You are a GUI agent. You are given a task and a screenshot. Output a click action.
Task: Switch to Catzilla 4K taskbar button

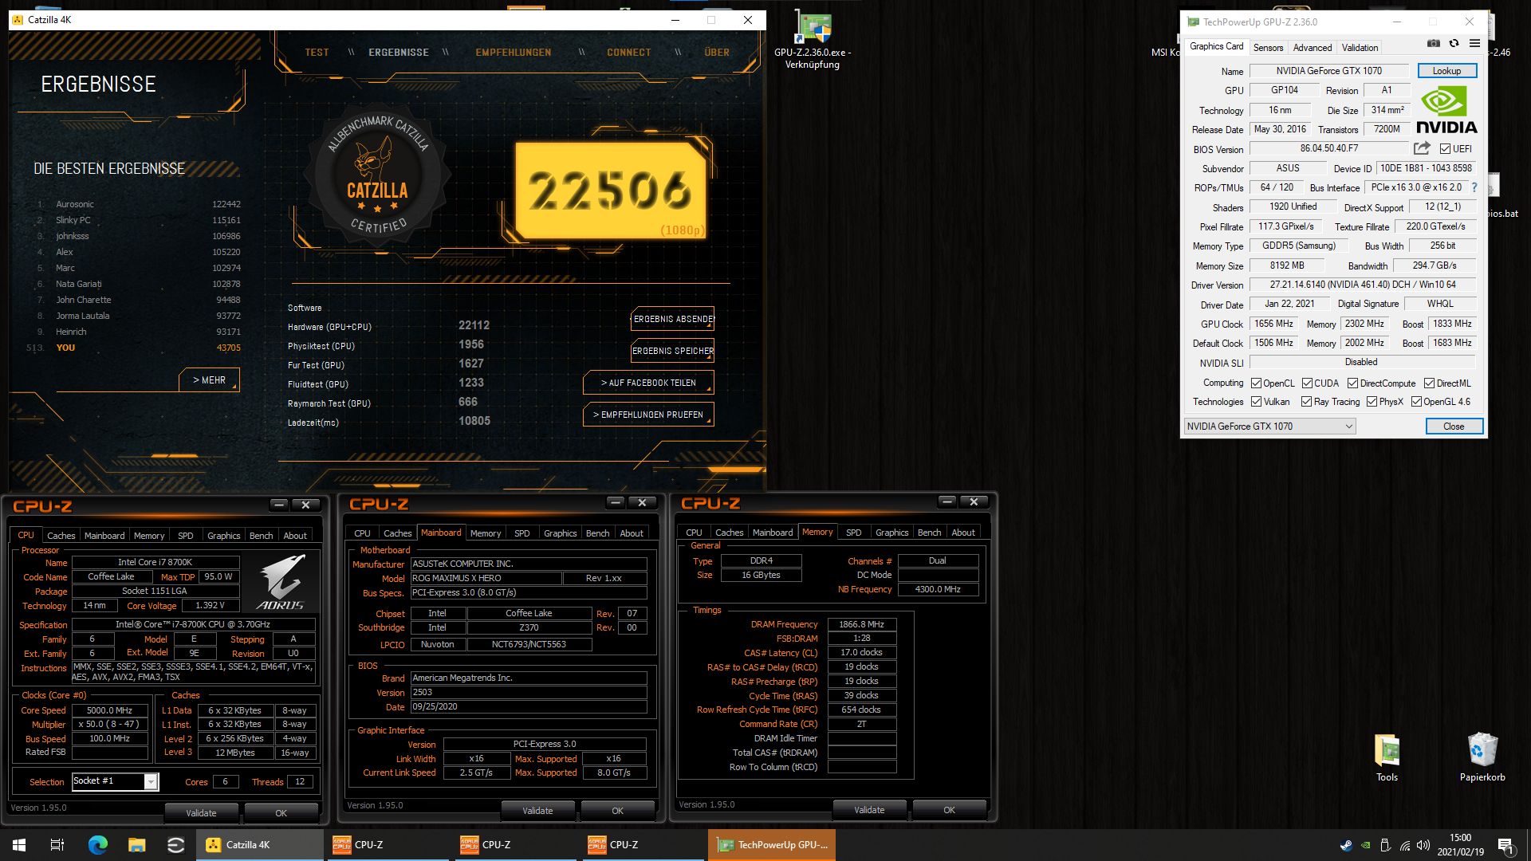coord(260,845)
